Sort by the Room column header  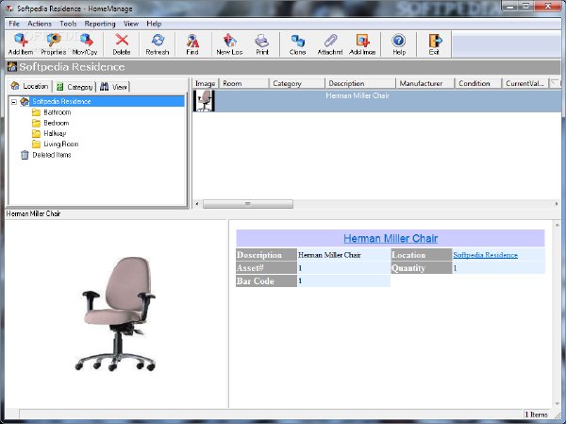point(243,83)
